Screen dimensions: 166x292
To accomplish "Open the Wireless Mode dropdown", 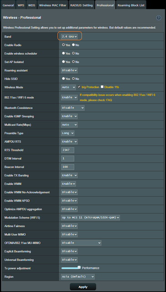I will tap(68, 87).
